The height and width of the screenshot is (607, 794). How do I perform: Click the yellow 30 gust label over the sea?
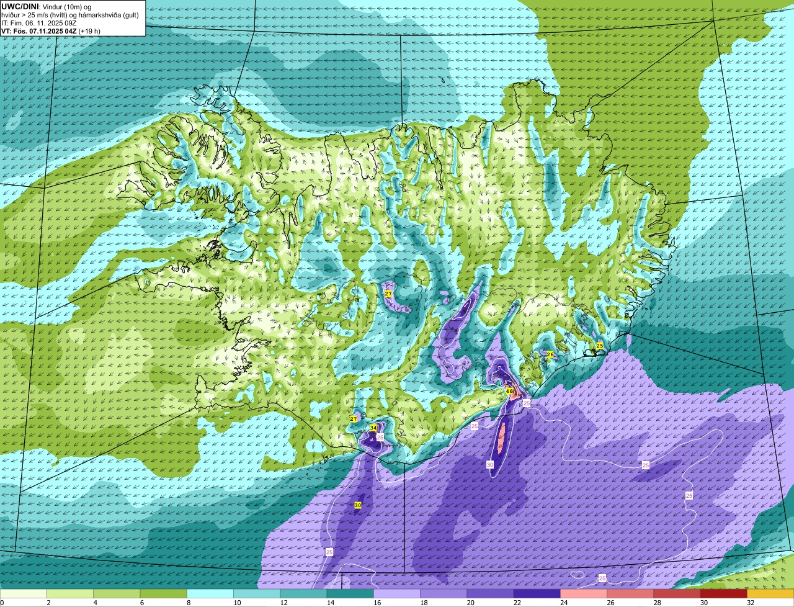(x=358, y=506)
